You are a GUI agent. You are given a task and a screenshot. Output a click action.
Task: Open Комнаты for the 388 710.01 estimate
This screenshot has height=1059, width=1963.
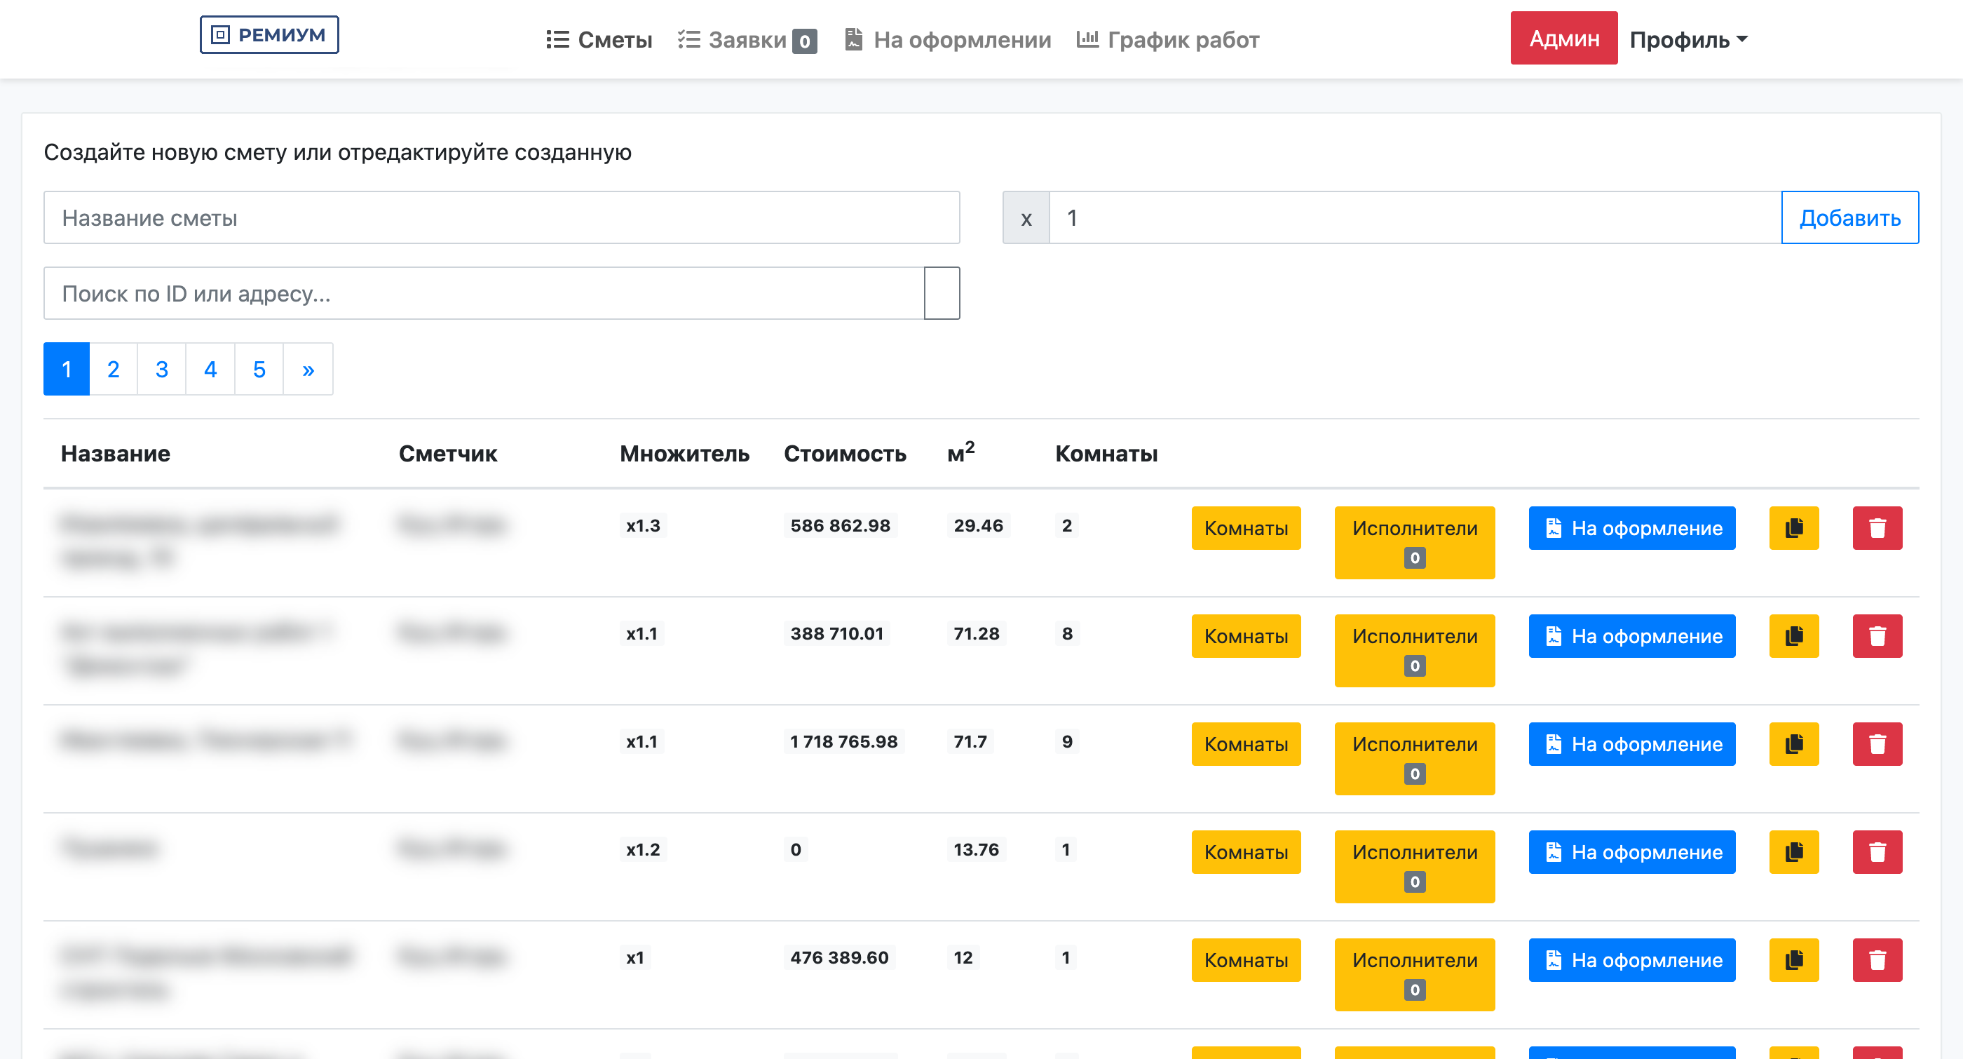click(1246, 636)
